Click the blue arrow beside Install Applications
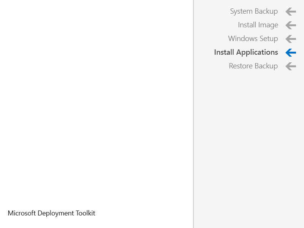This screenshot has height=228, width=304. 291,52
